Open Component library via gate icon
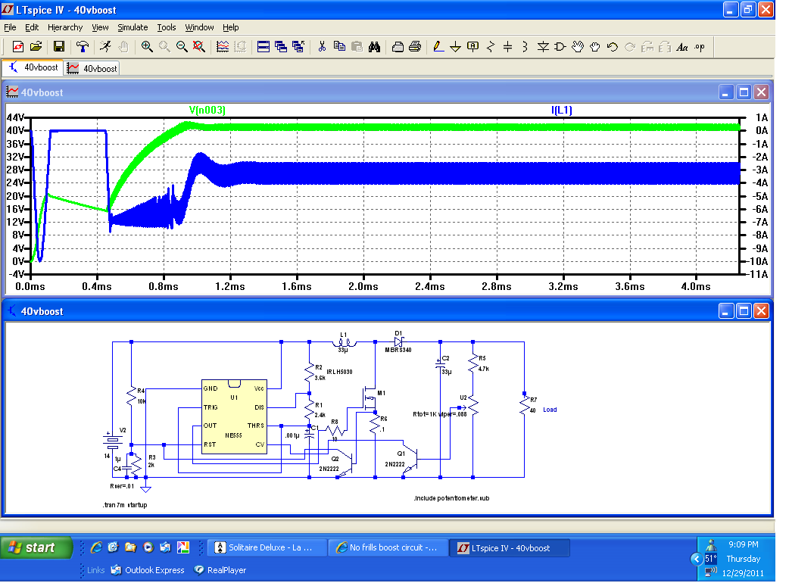Screen dimensions: 789x583 pyautogui.click(x=560, y=47)
